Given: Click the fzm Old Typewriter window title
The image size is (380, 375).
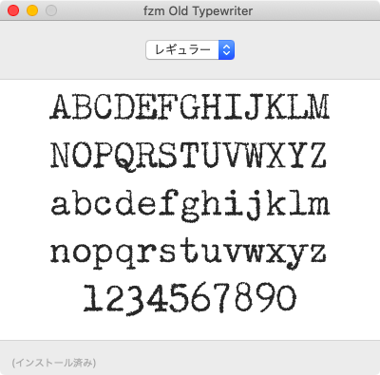Looking at the screenshot, I should pyautogui.click(x=198, y=11).
